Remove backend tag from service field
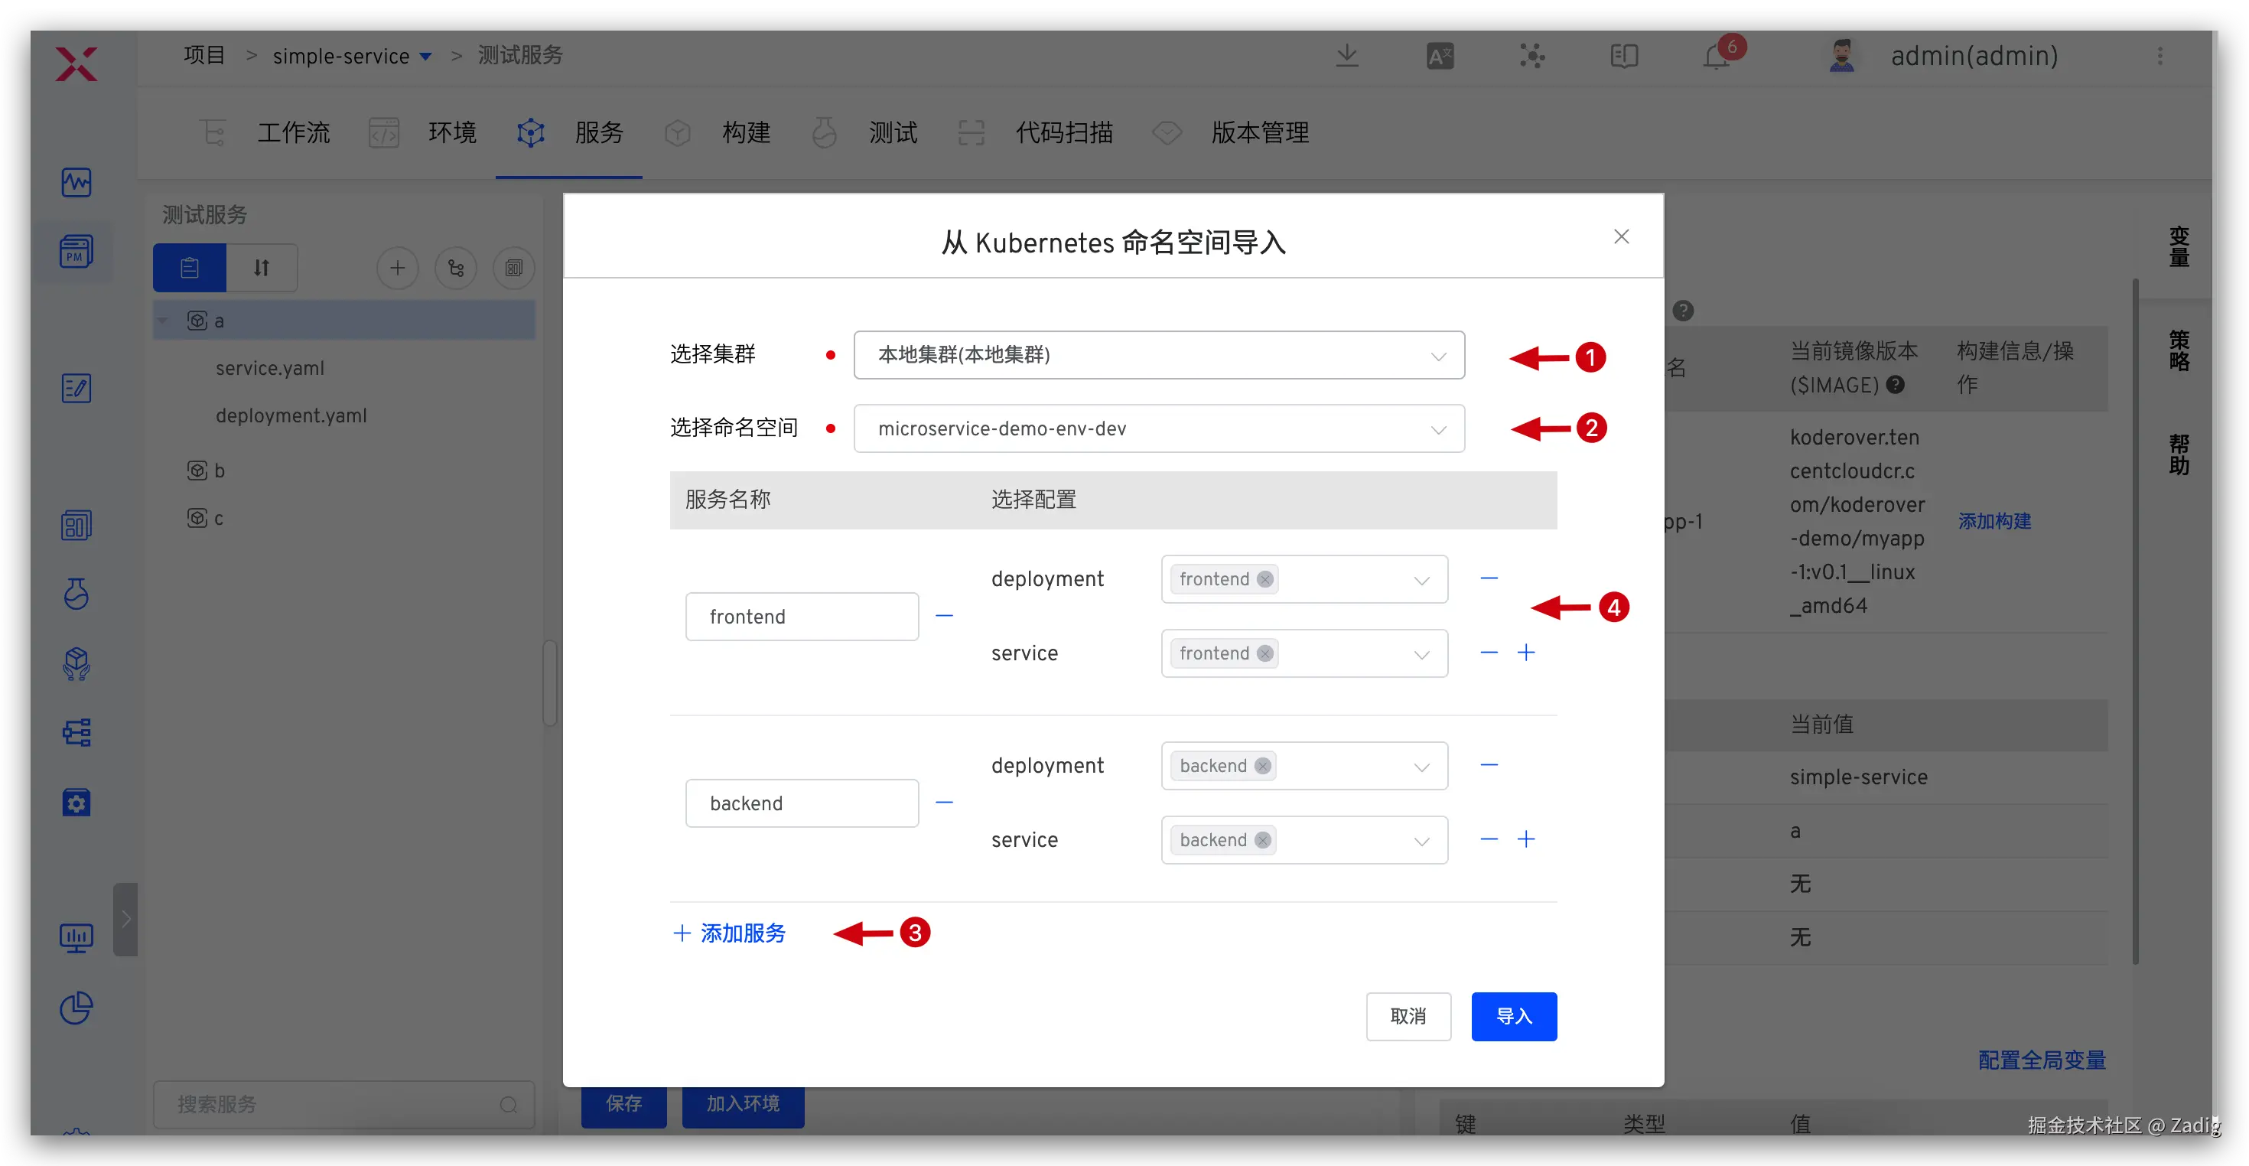 [1262, 840]
